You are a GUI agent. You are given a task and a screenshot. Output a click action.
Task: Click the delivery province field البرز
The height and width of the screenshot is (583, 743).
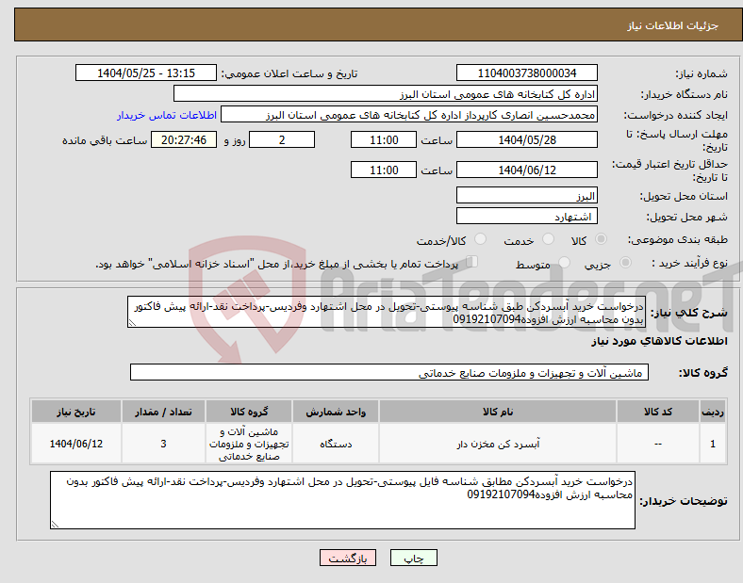[526, 195]
